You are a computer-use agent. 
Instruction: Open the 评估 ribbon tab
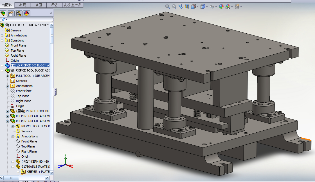[54, 5]
